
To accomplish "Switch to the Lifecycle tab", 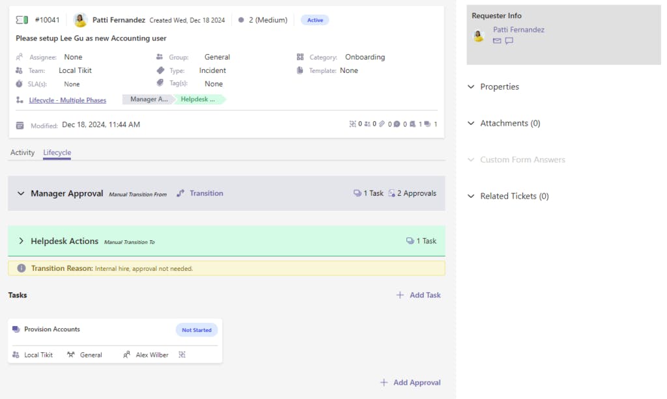I will tap(57, 152).
